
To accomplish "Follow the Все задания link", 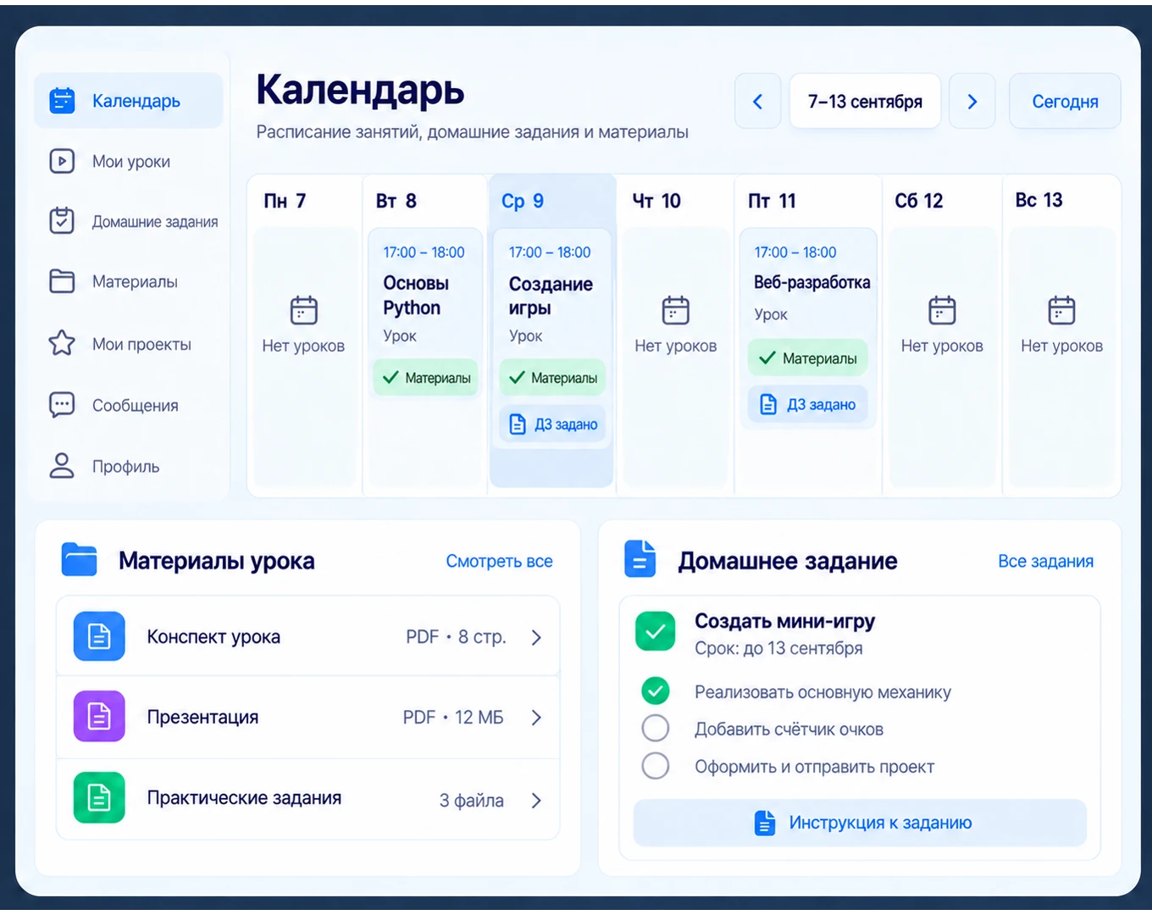I will [x=1045, y=561].
